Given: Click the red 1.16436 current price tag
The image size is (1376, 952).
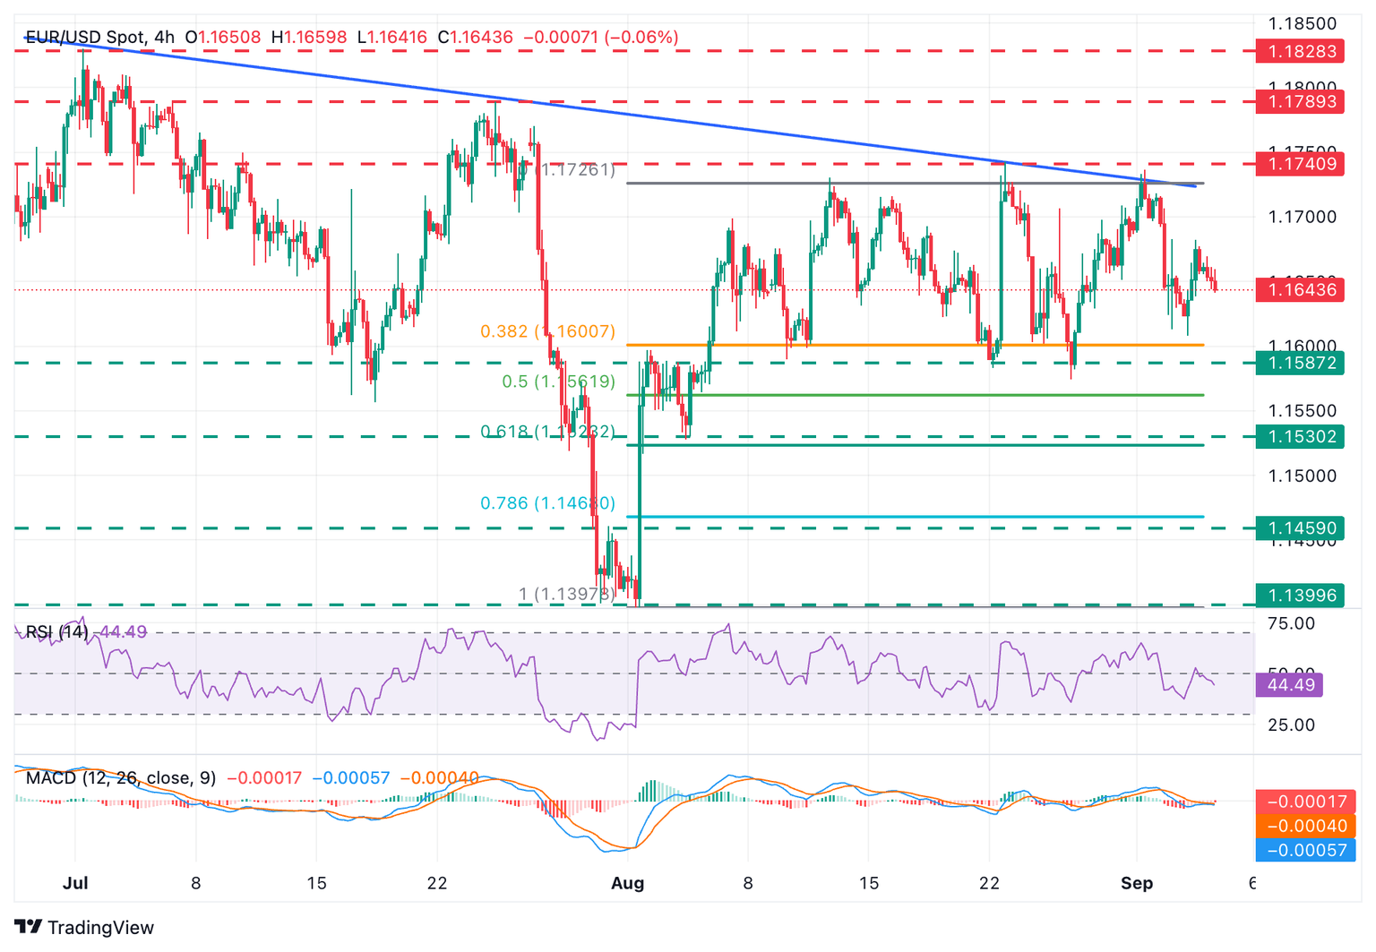Looking at the screenshot, I should pos(1300,289).
